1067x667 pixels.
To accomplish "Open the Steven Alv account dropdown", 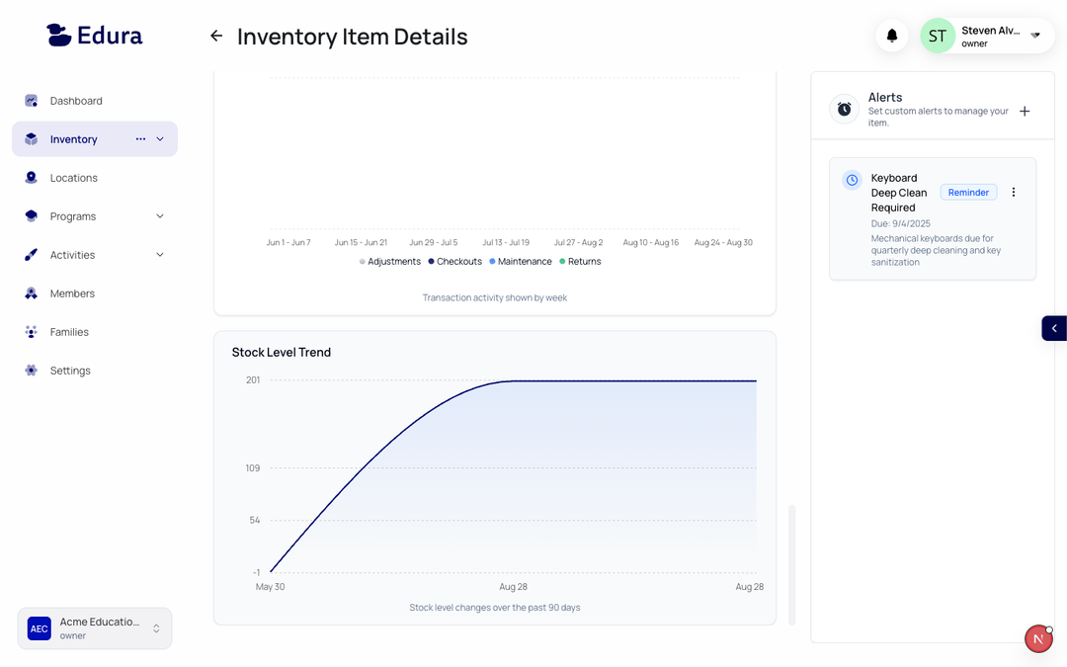I will pyautogui.click(x=1035, y=35).
